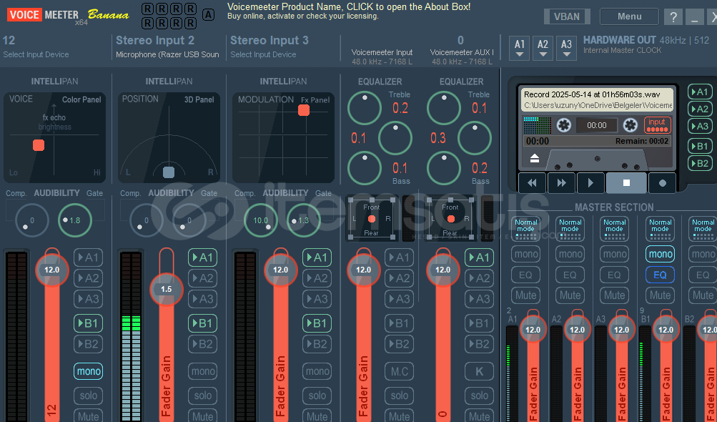Cycle Normal mode on A2 master bus
717x422 pixels.
click(x=570, y=228)
